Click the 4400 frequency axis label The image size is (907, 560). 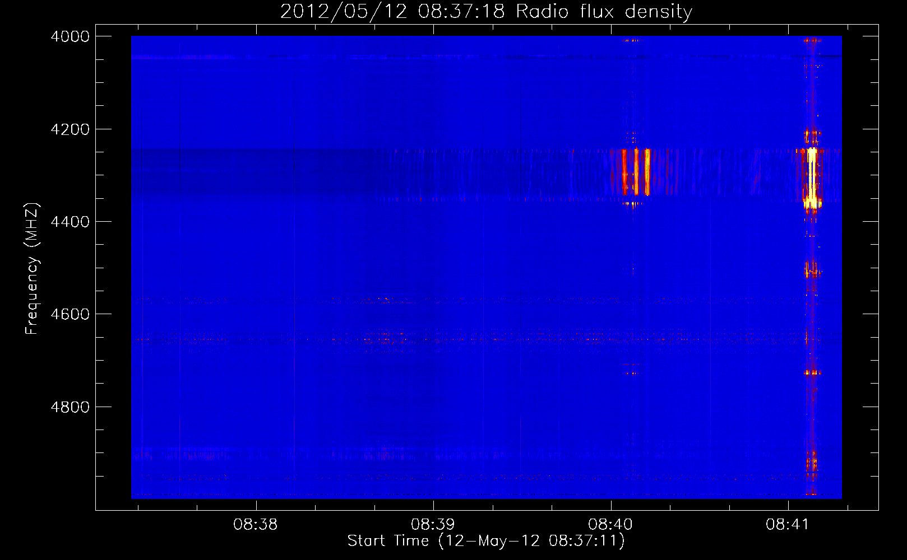point(70,222)
